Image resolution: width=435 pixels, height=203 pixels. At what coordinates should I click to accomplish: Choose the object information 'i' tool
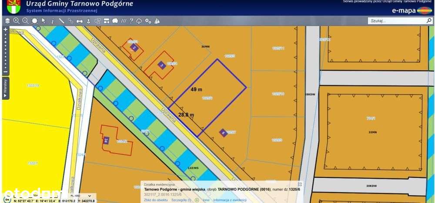coord(53,21)
